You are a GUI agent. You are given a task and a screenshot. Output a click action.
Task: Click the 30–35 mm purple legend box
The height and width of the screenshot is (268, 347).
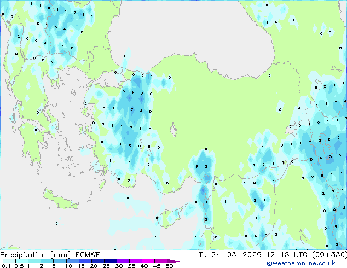point(123,261)
